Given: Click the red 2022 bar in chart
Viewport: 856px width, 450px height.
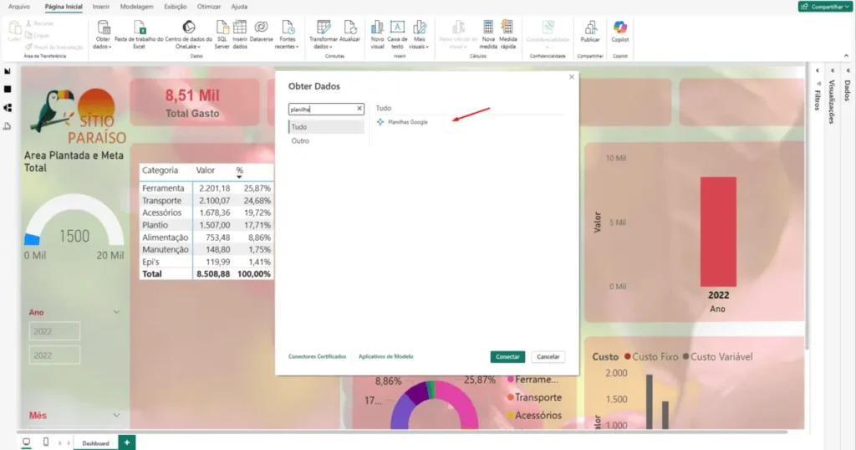Looking at the screenshot, I should coord(718,232).
